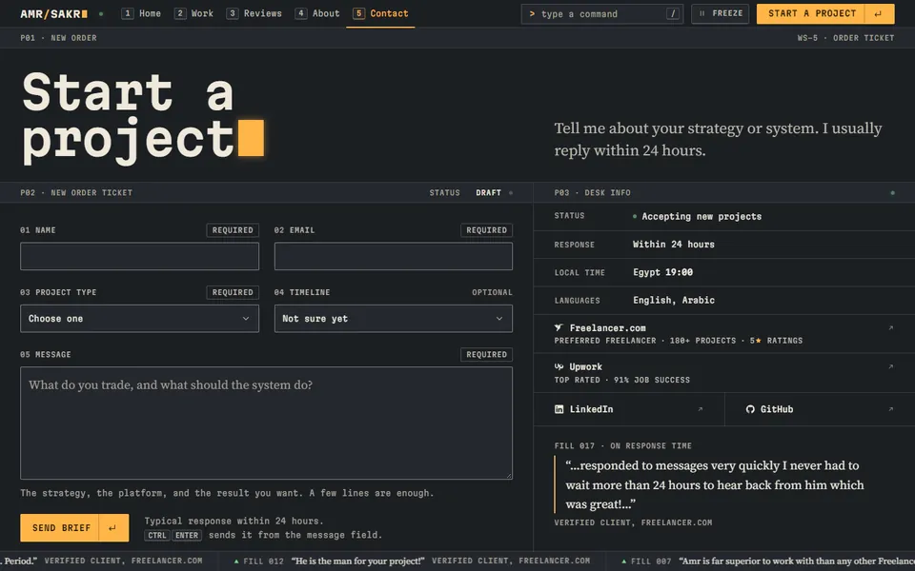Click the 'Accepting new projects' status text

pos(701,216)
